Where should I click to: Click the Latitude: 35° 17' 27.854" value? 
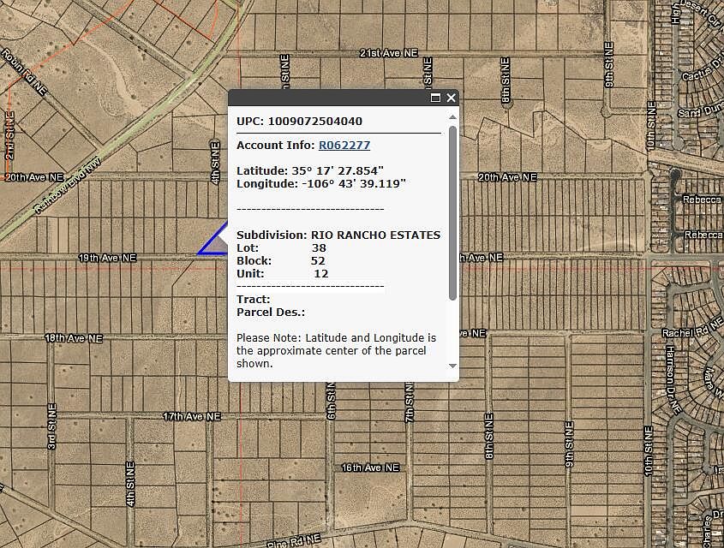310,170
